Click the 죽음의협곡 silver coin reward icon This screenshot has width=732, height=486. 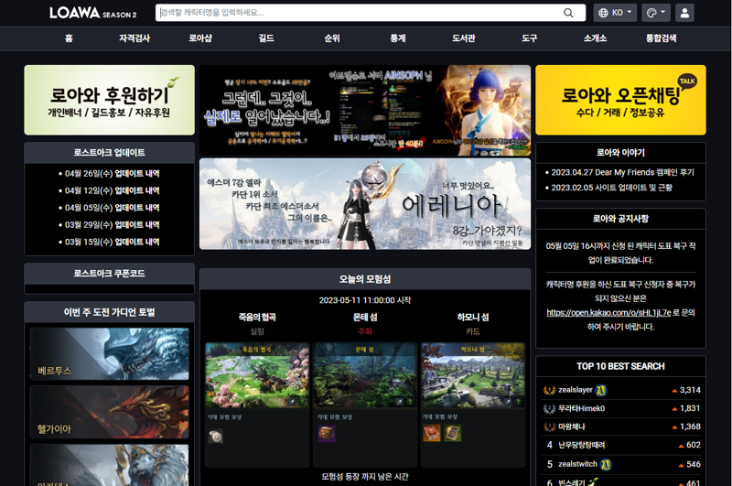point(215,436)
